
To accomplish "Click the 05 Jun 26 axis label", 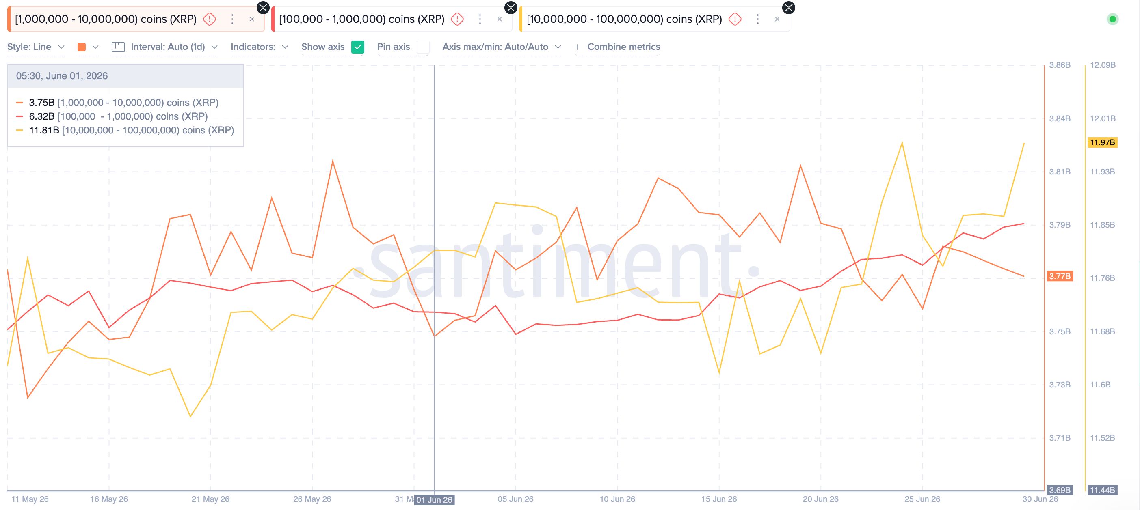I will click(x=515, y=499).
